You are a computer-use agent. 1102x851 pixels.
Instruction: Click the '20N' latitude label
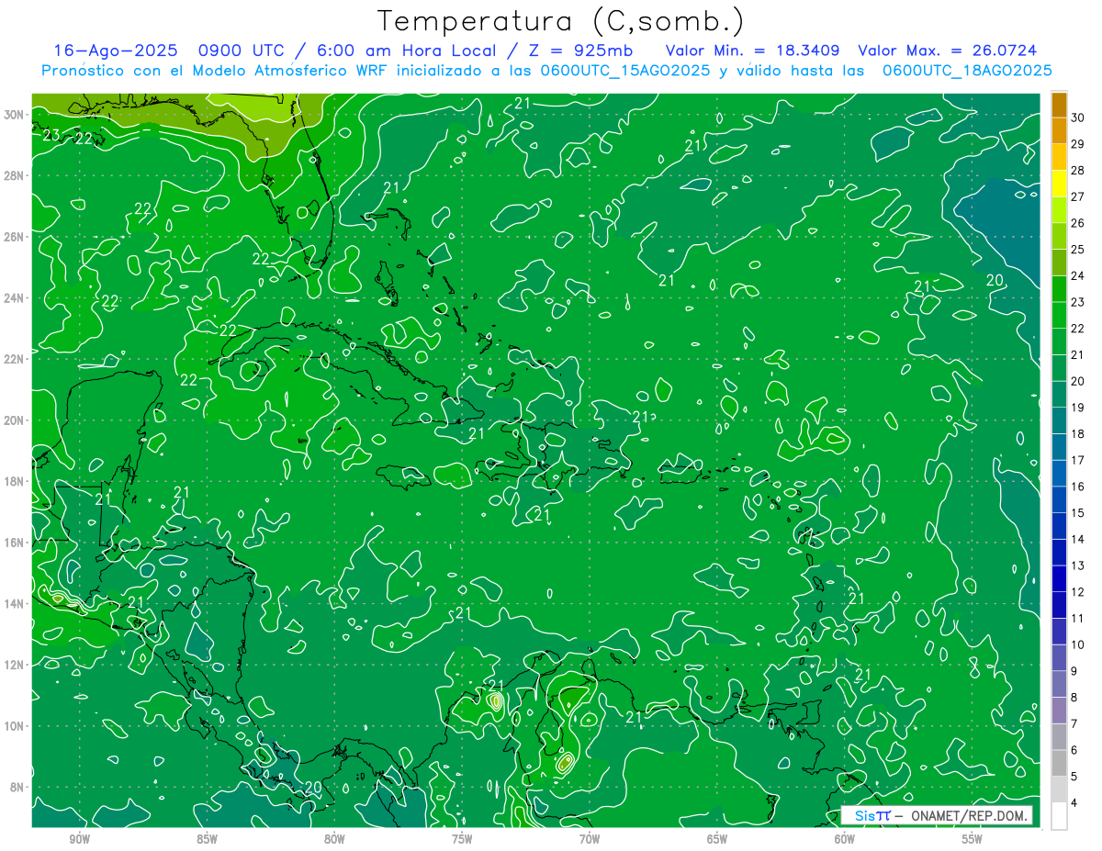(15, 420)
